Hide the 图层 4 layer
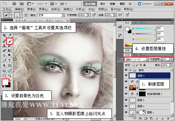Screen dimensions: 175x121 pyautogui.click(x=126, y=76)
